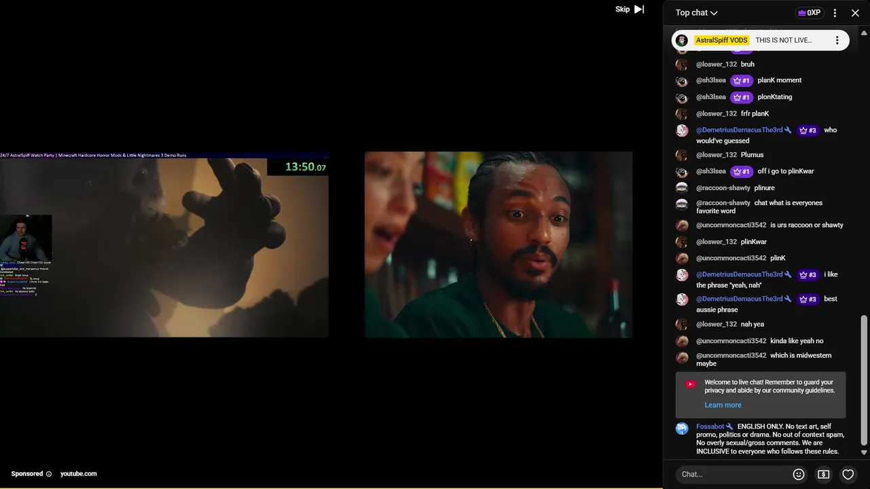The image size is (870, 489).
Task: Click @loswer_132 on 'Plumus' message
Action: pos(716,155)
